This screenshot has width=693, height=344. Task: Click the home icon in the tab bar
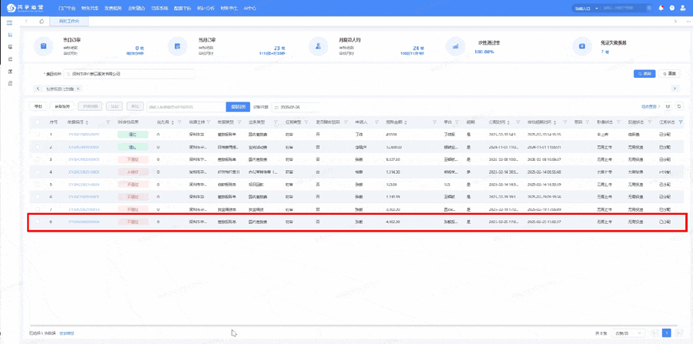click(42, 22)
